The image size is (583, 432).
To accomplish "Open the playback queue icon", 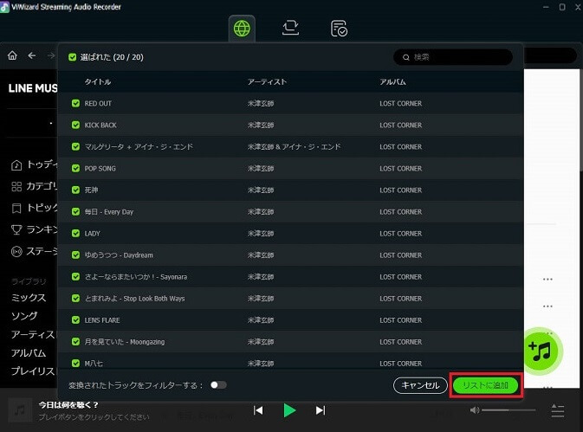I will (x=558, y=410).
